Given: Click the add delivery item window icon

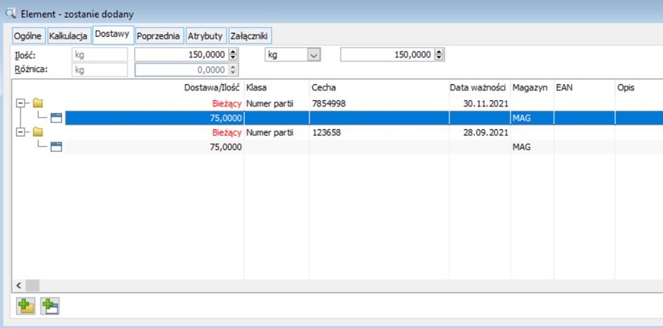Looking at the screenshot, I should [50, 306].
